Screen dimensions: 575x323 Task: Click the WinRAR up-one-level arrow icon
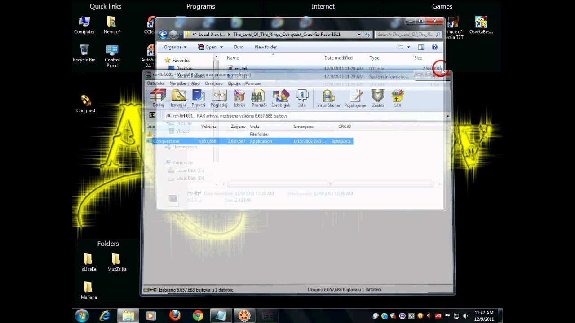tap(152, 115)
